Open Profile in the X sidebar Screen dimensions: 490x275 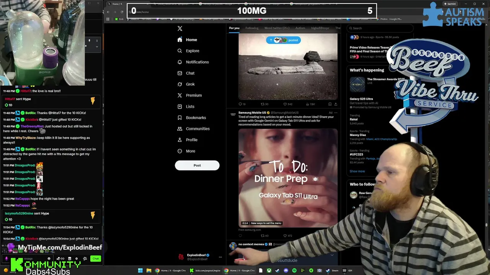[188, 140]
